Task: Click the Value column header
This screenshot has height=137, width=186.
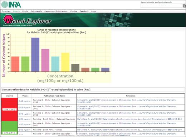Action: point(25,96)
